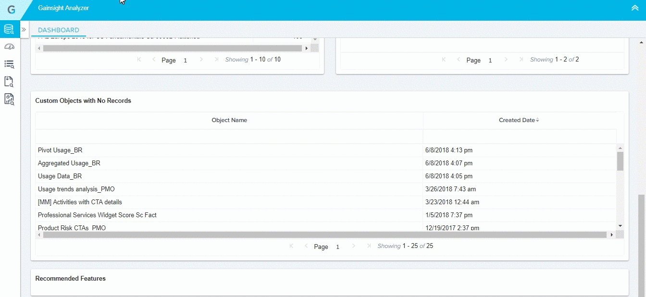This screenshot has height=297, width=646.
Task: Go to next page in Custom Objects pager
Action: (354, 246)
